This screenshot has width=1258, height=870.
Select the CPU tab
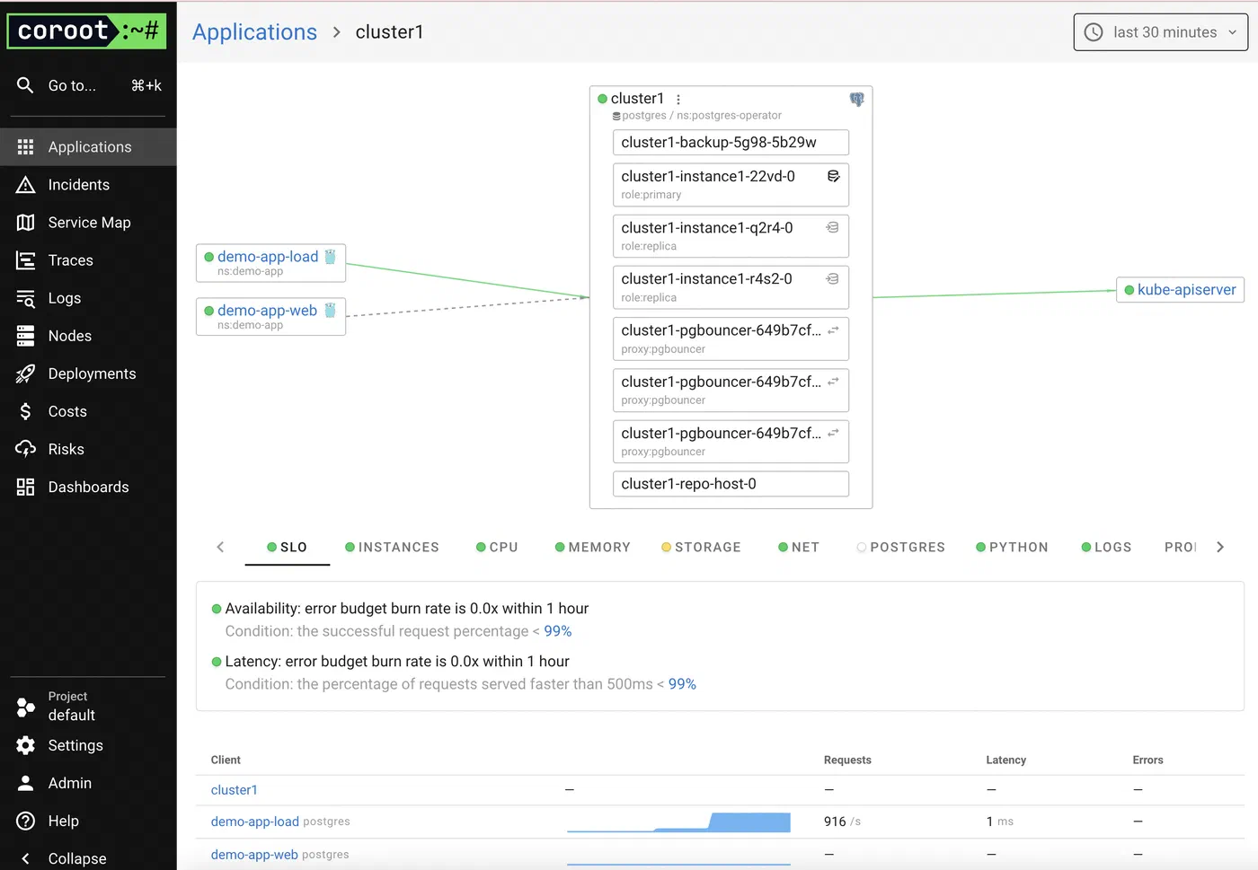[497, 547]
